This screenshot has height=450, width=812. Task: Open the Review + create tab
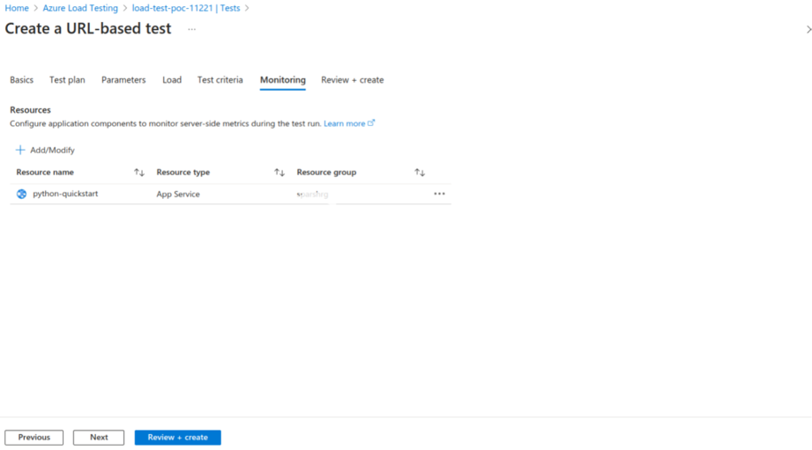point(352,79)
